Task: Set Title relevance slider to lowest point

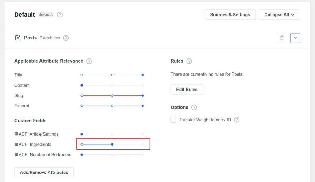Action: click(82, 75)
